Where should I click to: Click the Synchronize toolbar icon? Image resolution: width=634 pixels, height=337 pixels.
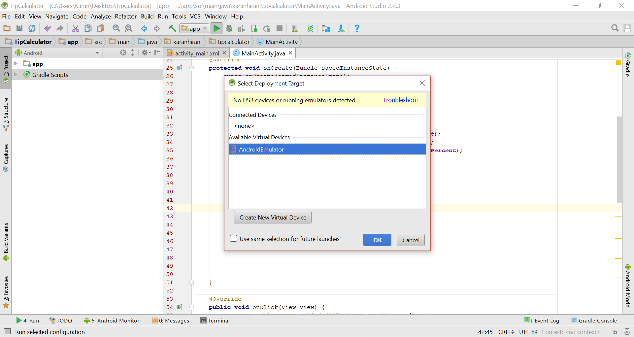click(32, 29)
